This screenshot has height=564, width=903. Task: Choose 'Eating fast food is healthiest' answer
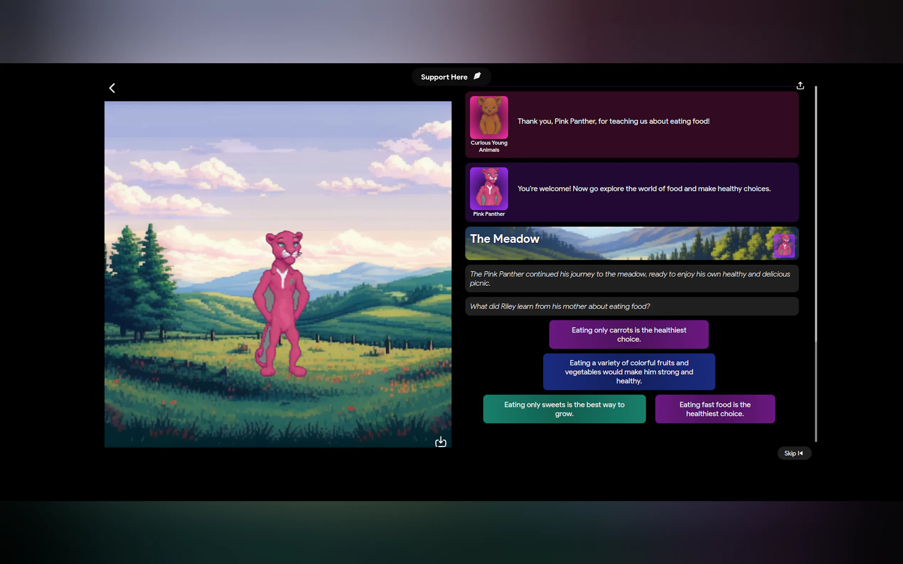[715, 409]
